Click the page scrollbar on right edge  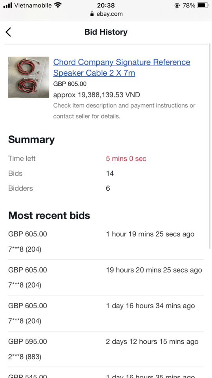pyautogui.click(x=210, y=147)
